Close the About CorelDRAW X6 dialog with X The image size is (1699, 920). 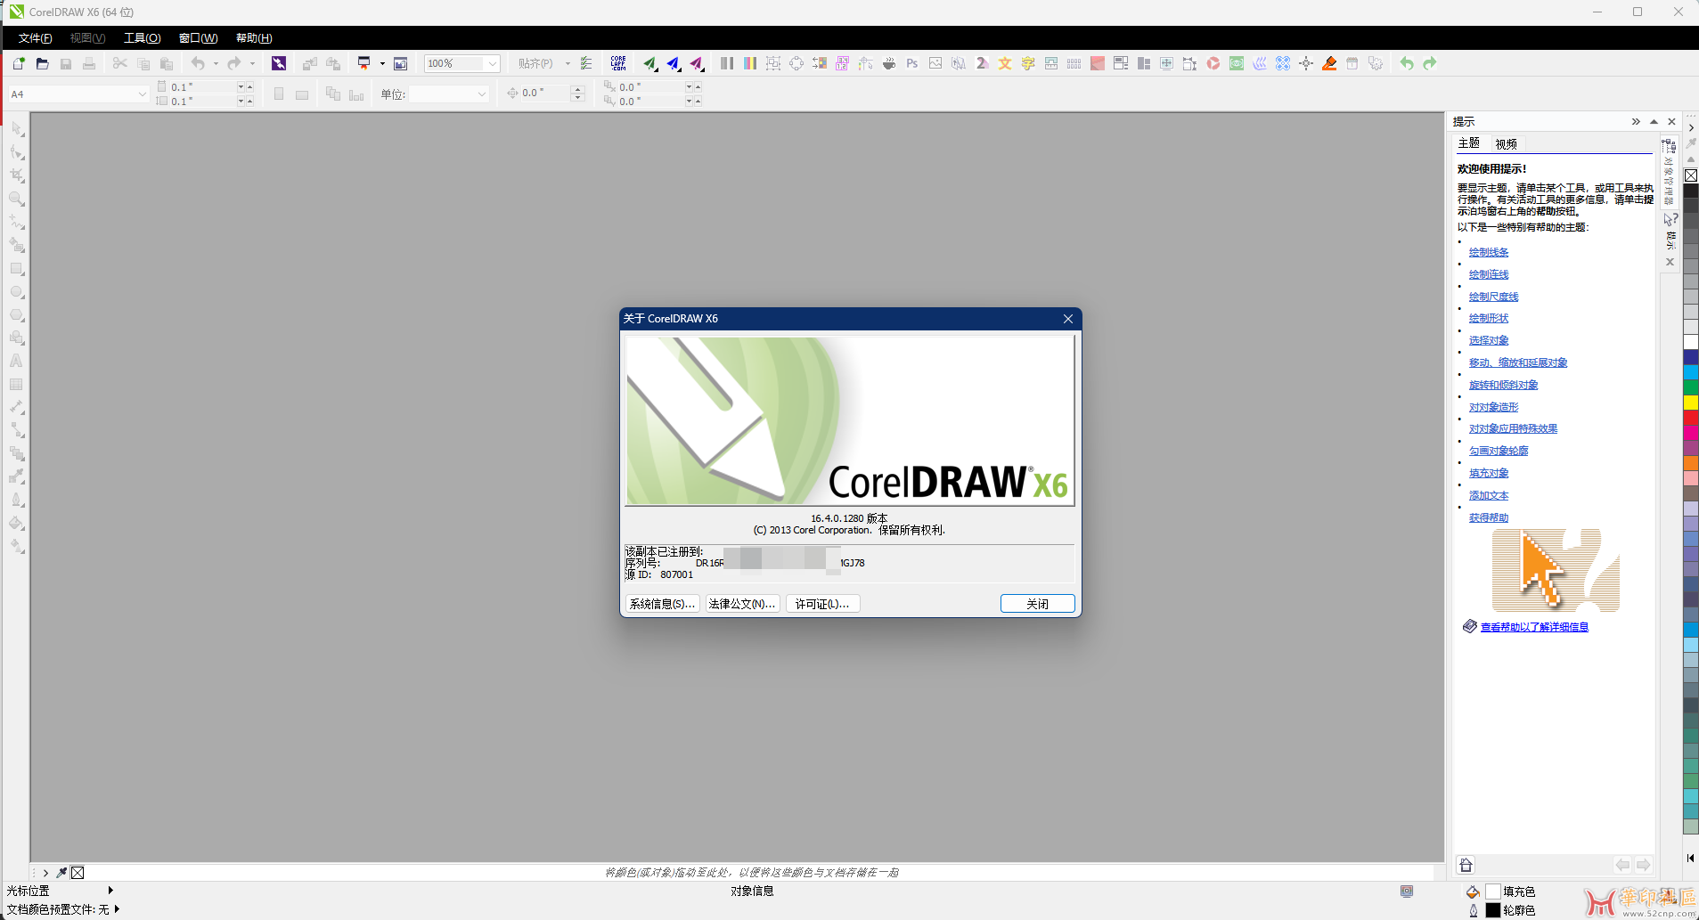point(1068,319)
